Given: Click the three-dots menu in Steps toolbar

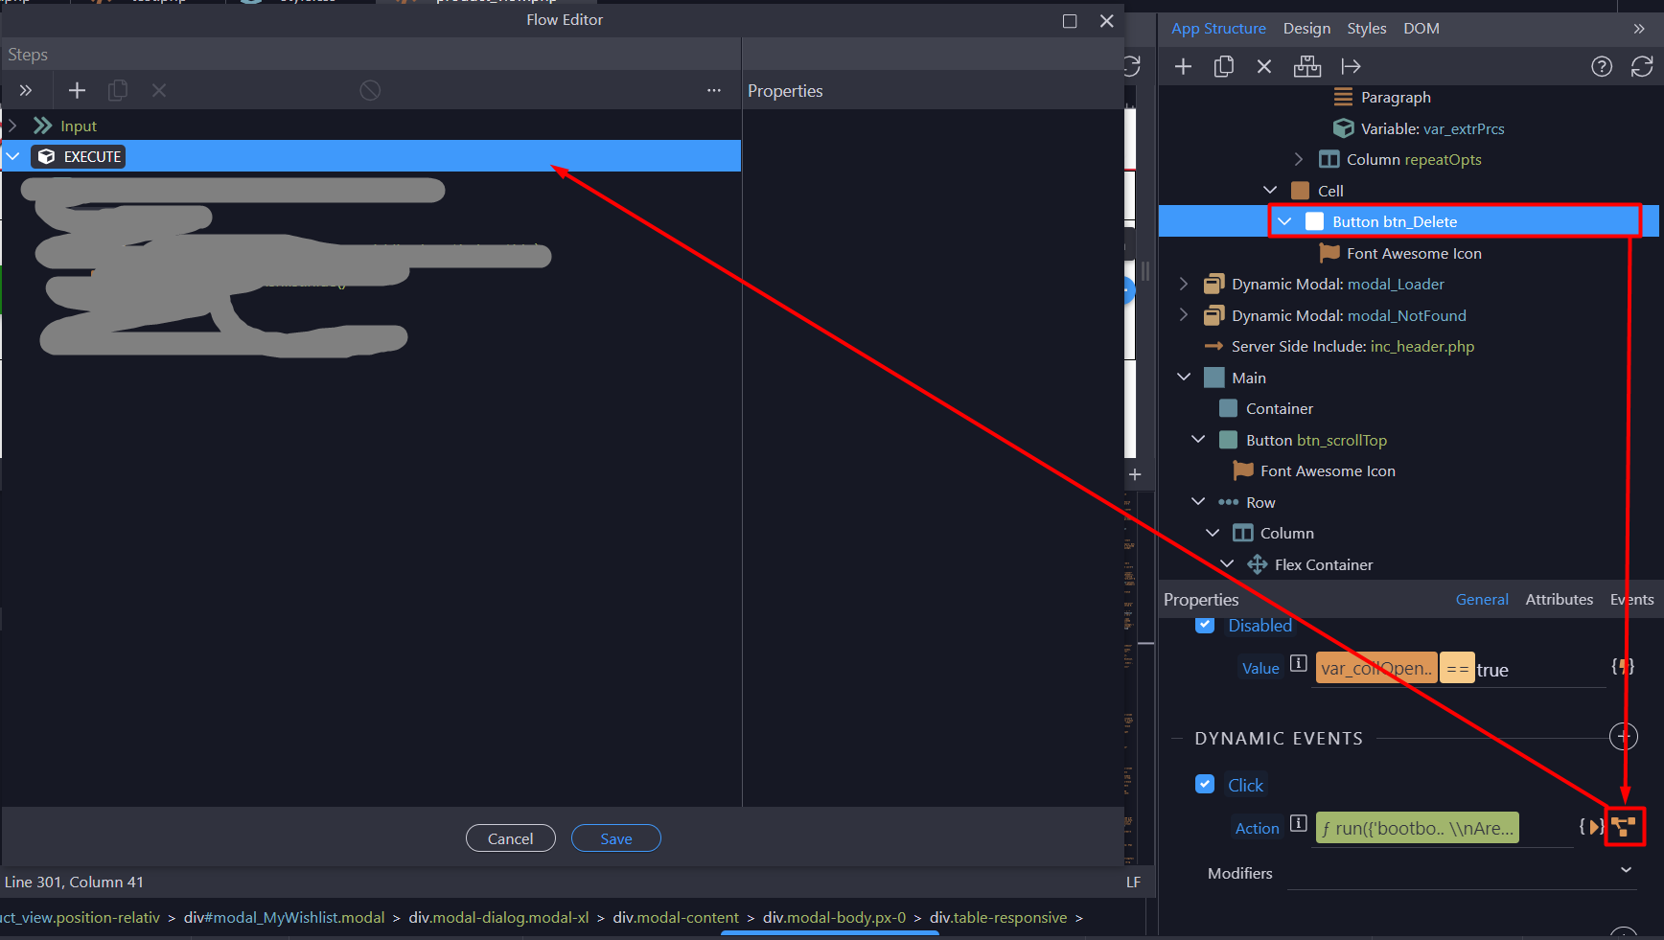Looking at the screenshot, I should click(713, 90).
